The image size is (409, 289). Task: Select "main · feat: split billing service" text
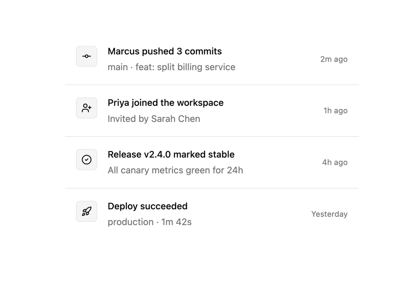(172, 67)
